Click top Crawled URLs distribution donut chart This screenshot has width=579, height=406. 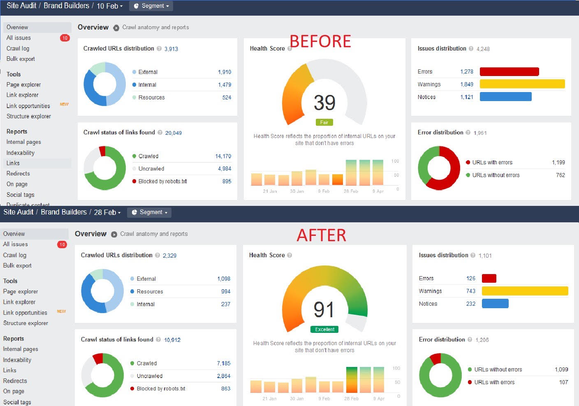tap(105, 84)
